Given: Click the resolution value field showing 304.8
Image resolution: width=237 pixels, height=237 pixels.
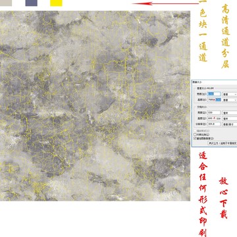Looking at the screenshot, I should pos(214,124).
